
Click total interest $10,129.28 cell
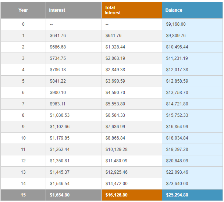[115, 149]
